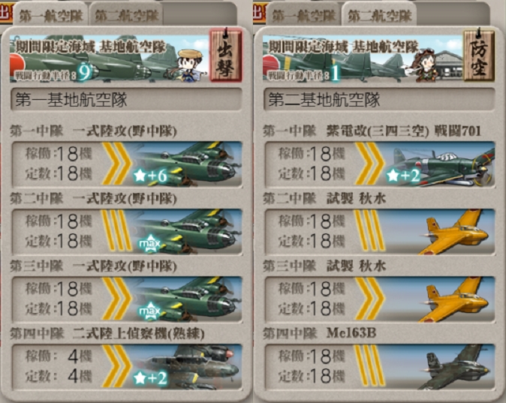Viewport: 506px width, 403px height.
Task: Toggle the 出撃 sortie wooden plaque
Action: (x=225, y=56)
